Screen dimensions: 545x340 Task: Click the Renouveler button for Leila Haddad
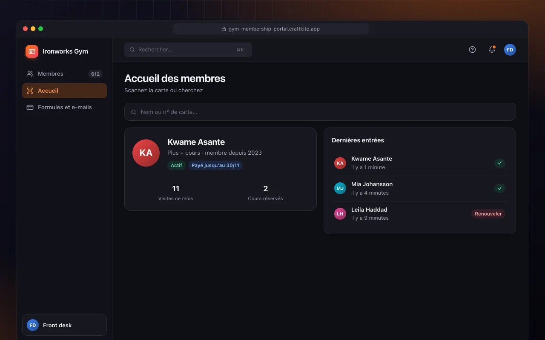(x=488, y=214)
